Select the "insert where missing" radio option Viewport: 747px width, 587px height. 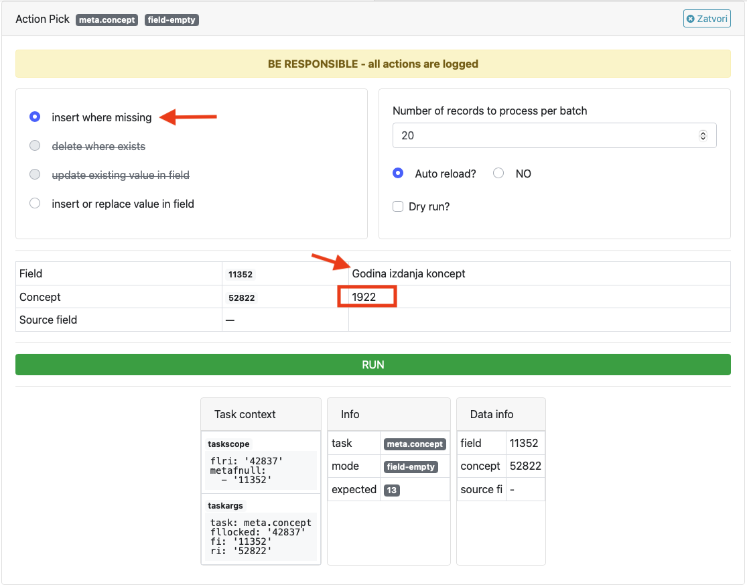coord(35,117)
